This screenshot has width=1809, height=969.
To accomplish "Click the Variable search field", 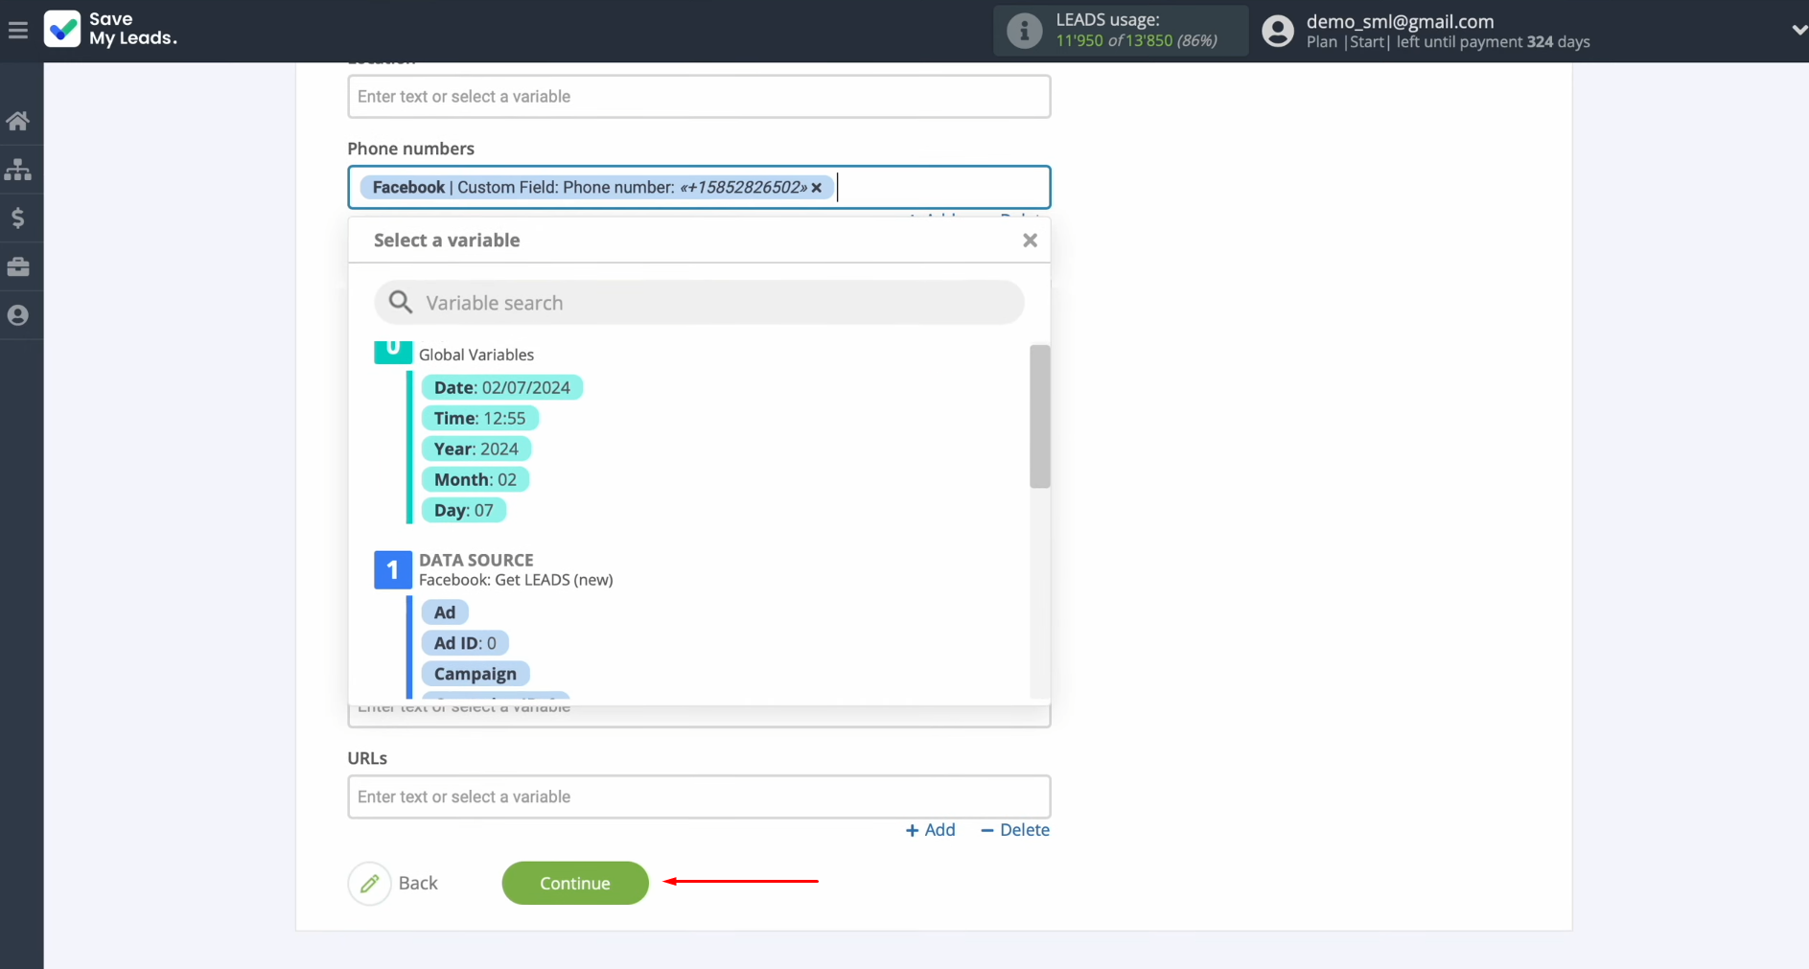I will (699, 303).
